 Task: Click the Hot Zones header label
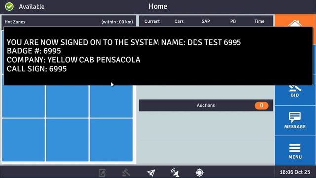(x=15, y=22)
